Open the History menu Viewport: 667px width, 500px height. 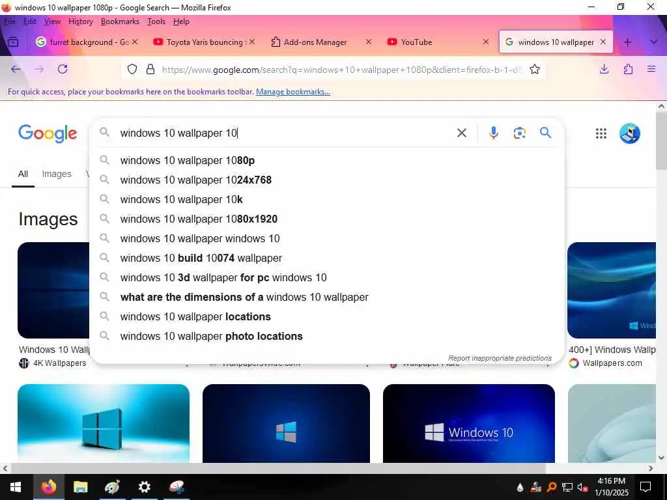[x=80, y=21]
